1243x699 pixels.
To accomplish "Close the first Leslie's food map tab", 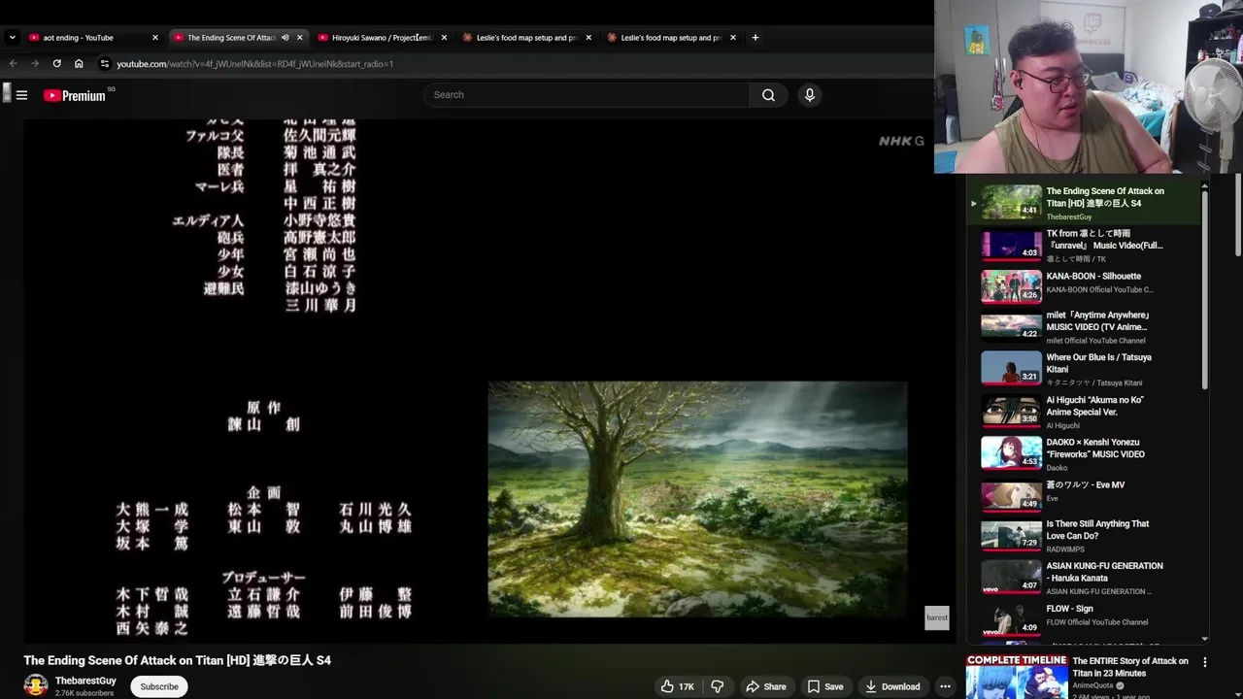I will pos(588,38).
